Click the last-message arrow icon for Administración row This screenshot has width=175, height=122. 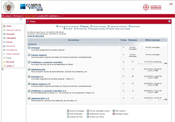tap(157, 71)
